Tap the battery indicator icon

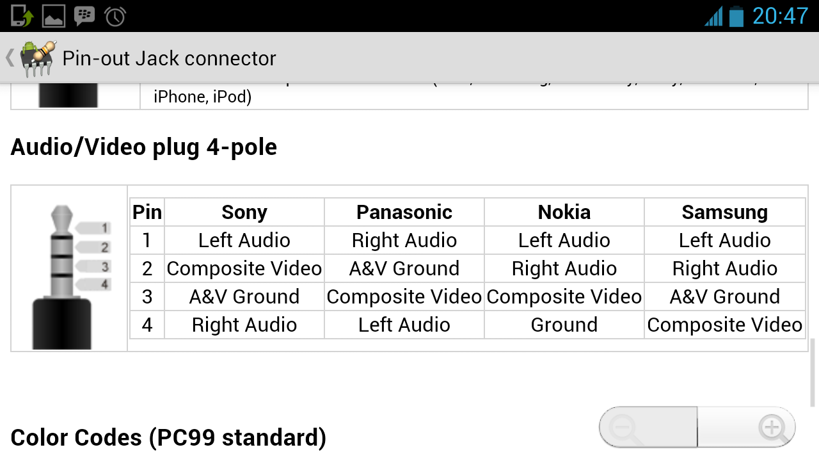(x=736, y=16)
